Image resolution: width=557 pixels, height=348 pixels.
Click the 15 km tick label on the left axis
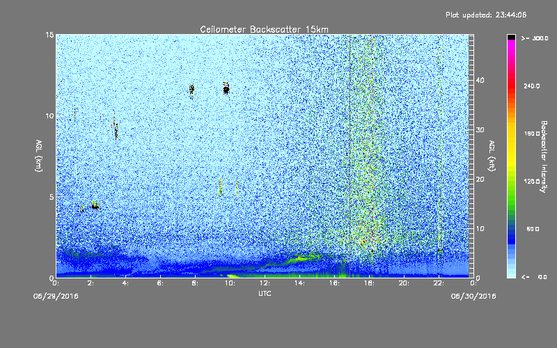point(49,35)
